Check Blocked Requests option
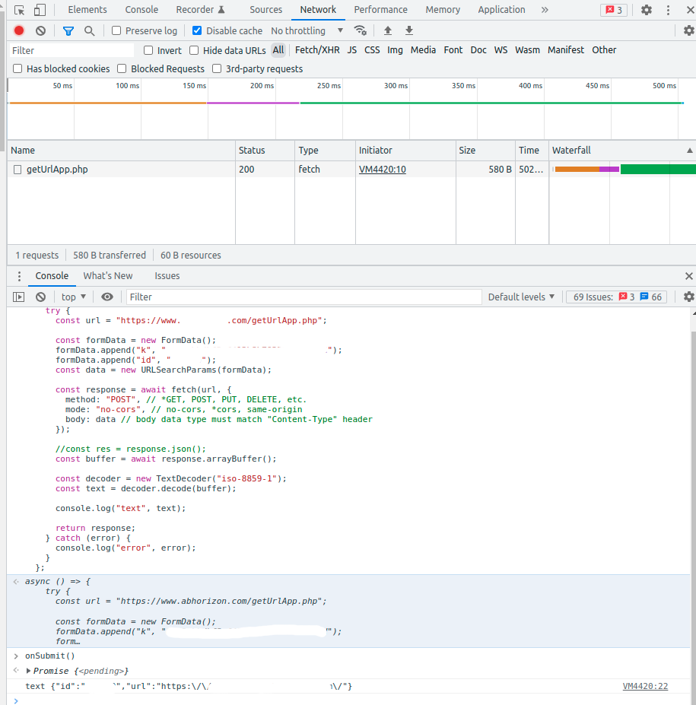The image size is (696, 705). (122, 68)
